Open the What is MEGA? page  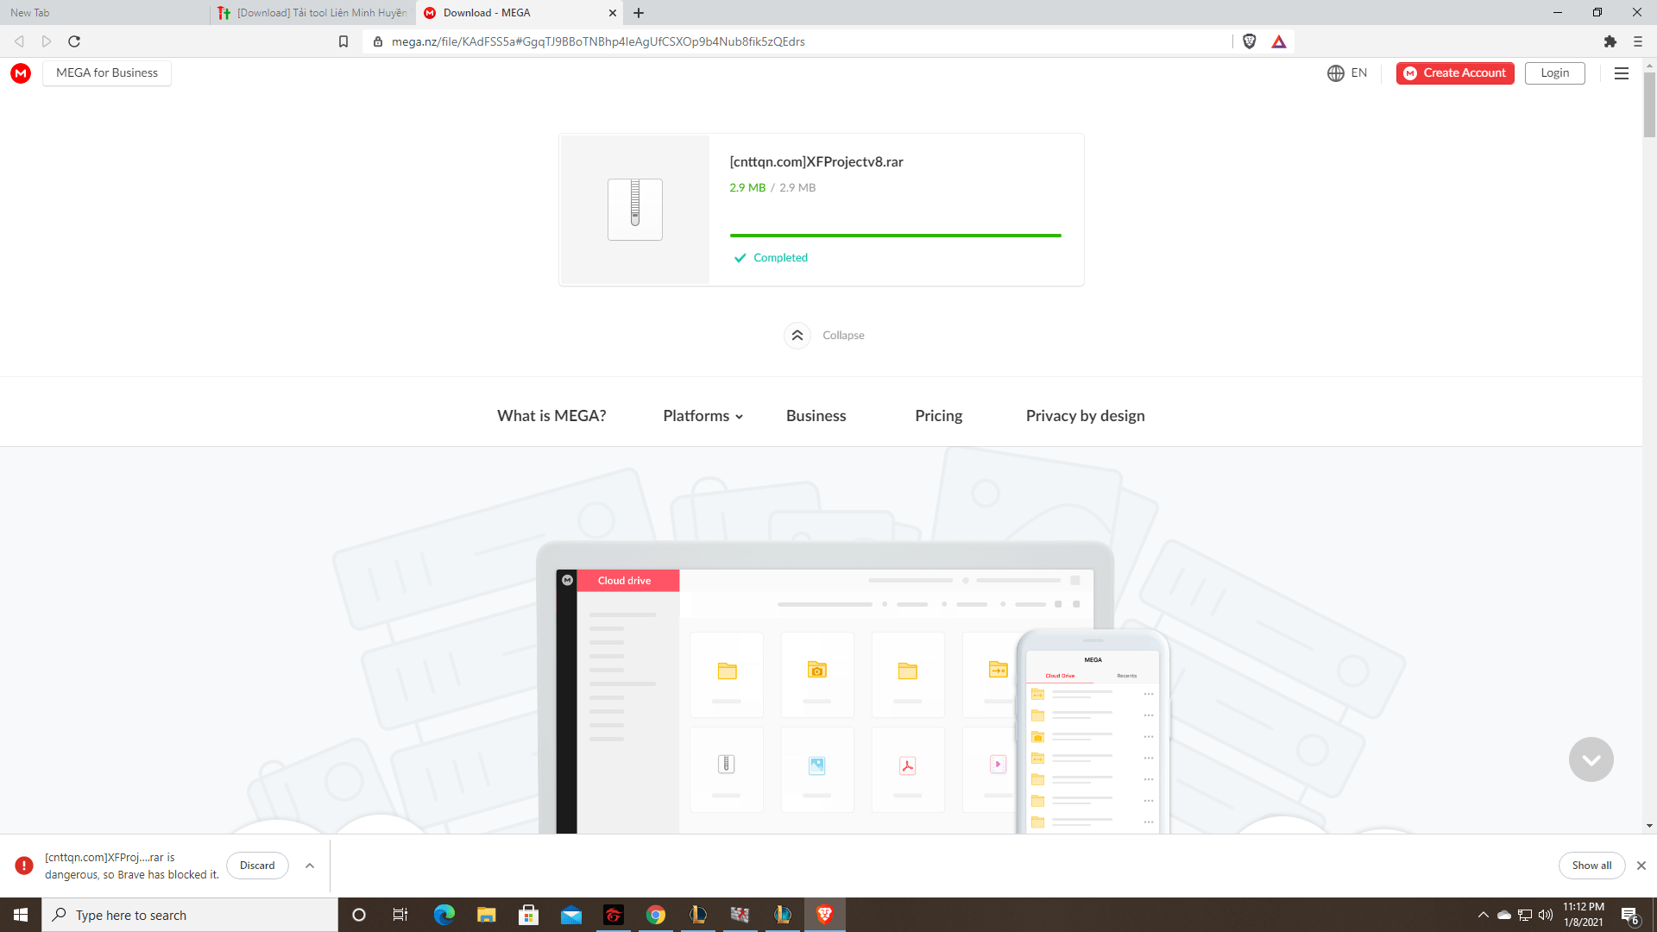[551, 416]
